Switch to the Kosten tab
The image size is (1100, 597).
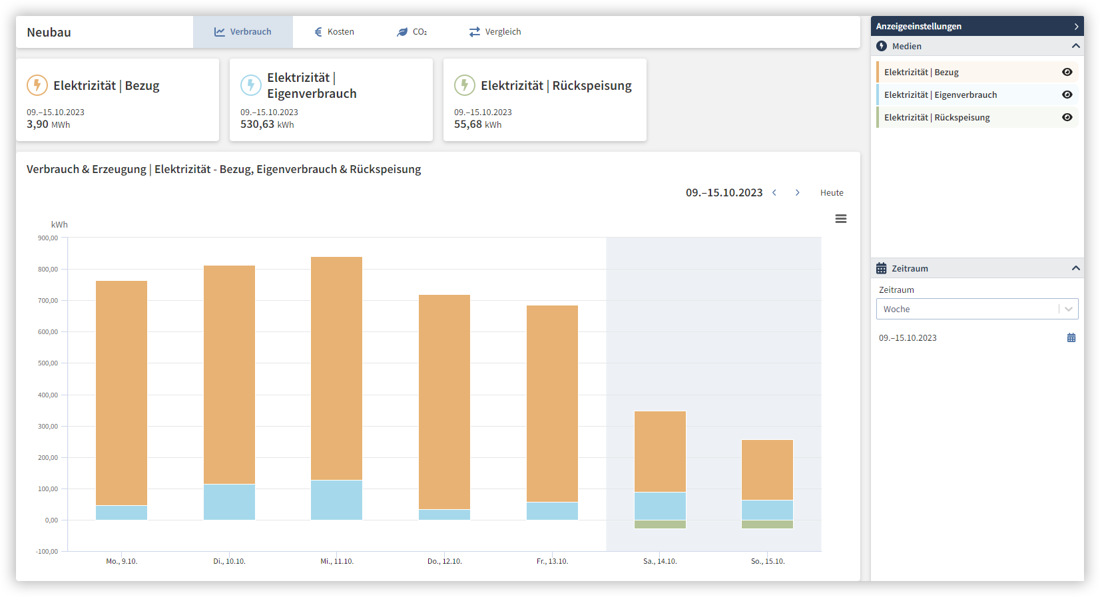[334, 32]
